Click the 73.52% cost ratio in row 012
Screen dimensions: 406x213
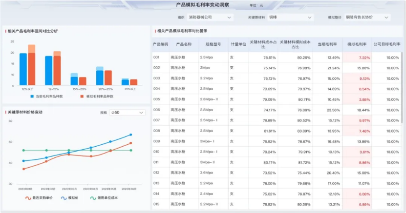coord(263,173)
